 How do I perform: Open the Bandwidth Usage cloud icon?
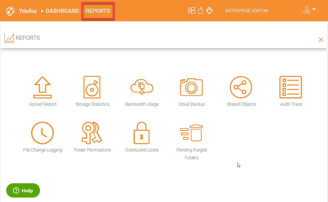(x=142, y=87)
